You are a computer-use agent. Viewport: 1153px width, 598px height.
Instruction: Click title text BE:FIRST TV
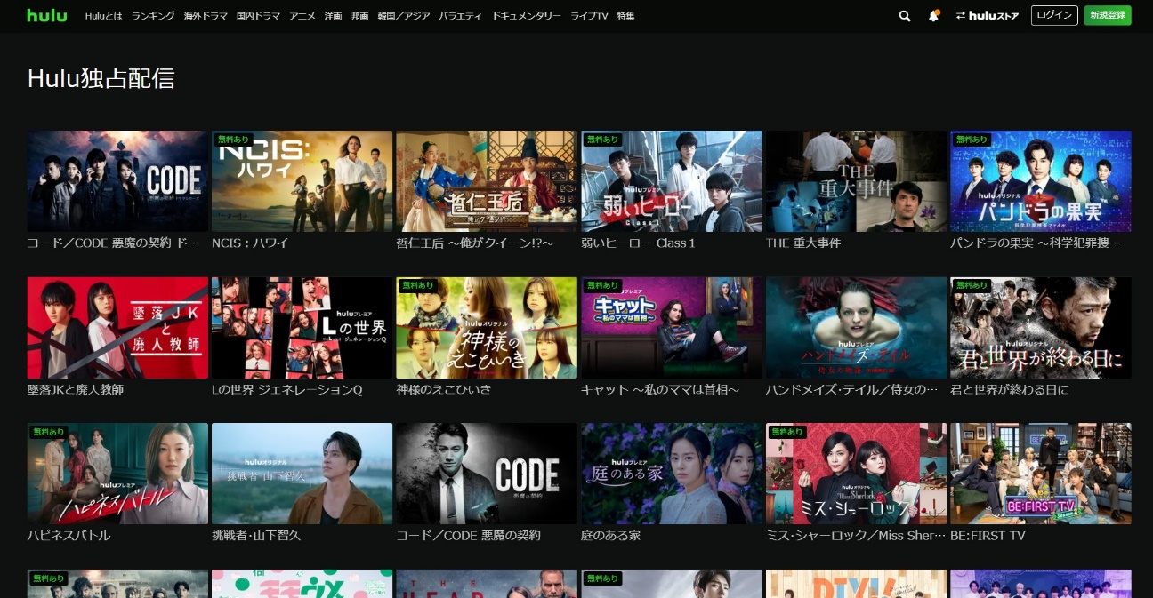point(988,536)
